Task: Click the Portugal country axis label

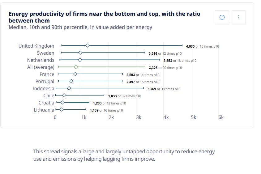Action: point(45,81)
